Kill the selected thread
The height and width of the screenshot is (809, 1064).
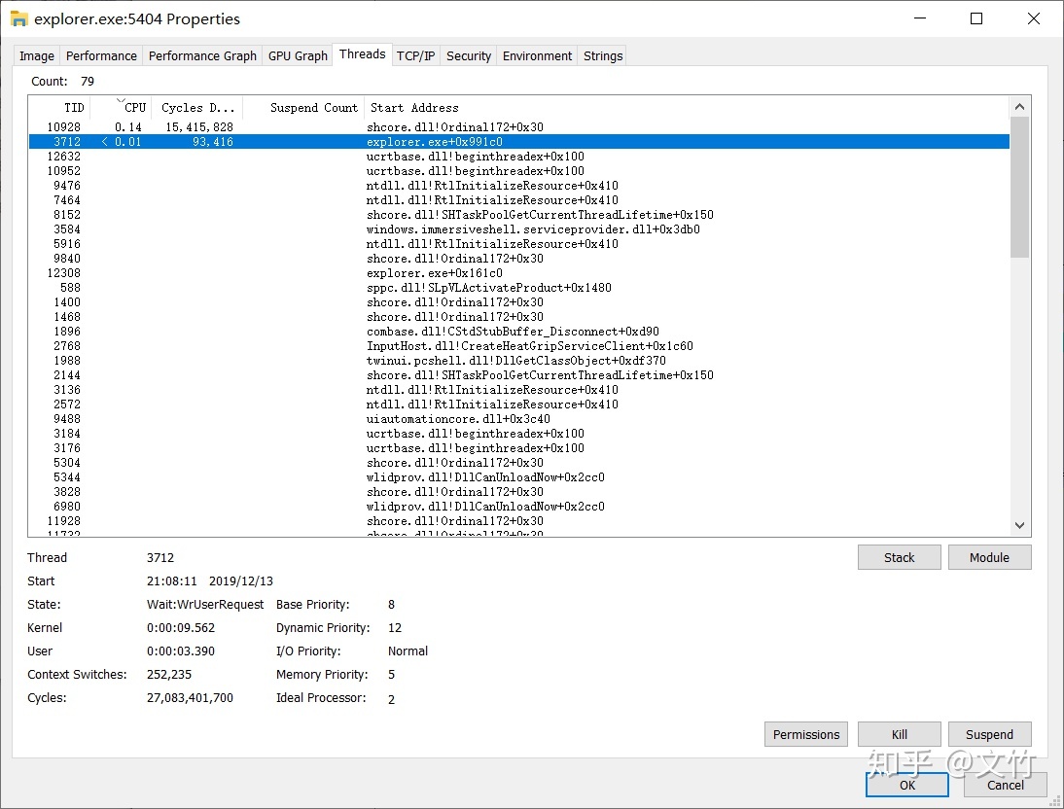click(899, 734)
